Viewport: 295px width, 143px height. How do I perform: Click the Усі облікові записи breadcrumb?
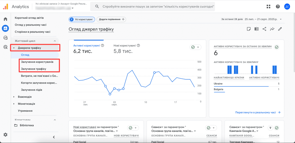[47, 4]
